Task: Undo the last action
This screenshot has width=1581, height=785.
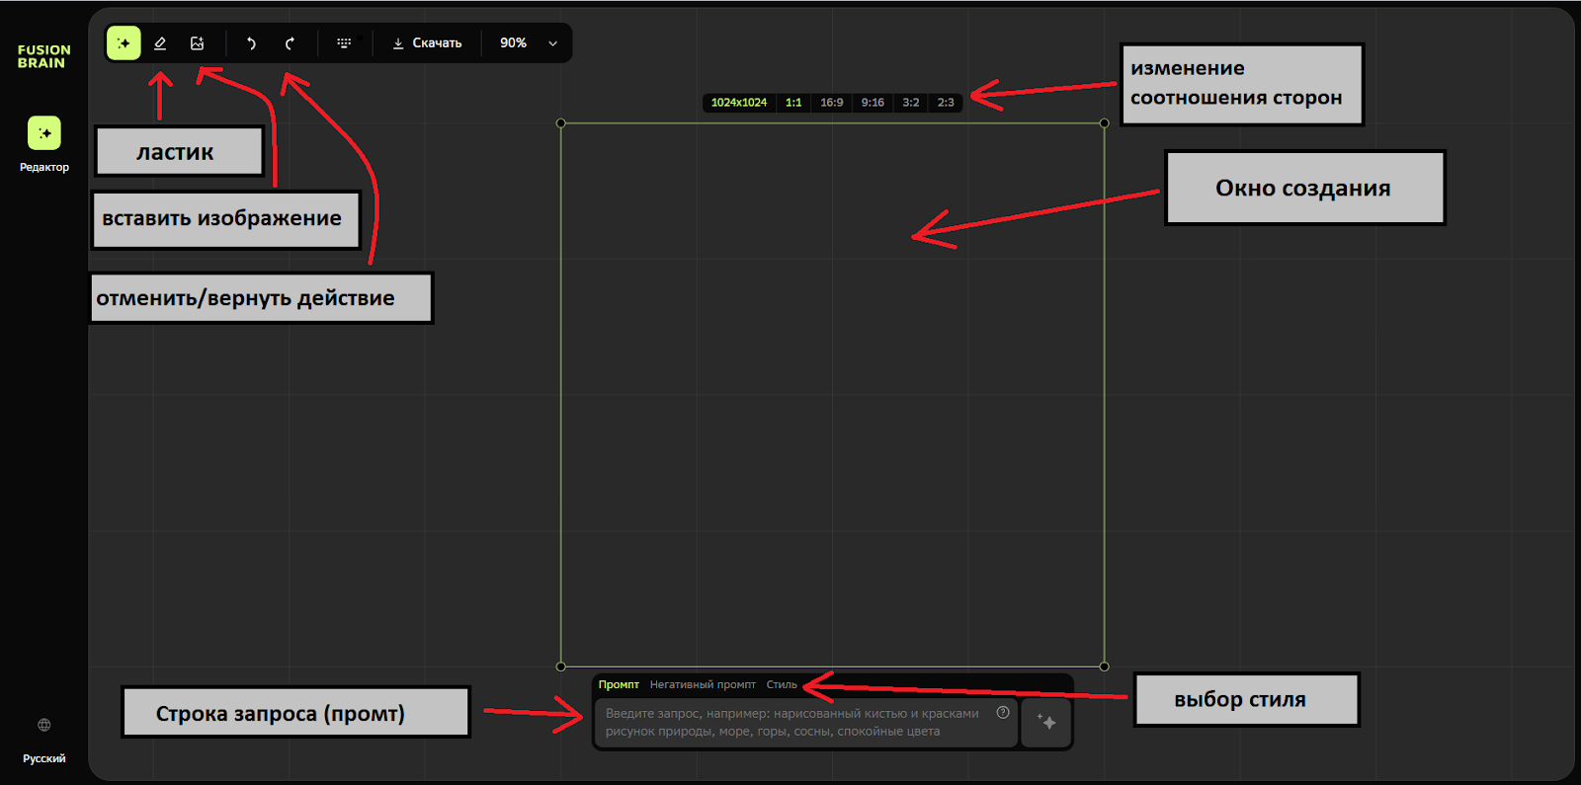Action: [x=251, y=43]
